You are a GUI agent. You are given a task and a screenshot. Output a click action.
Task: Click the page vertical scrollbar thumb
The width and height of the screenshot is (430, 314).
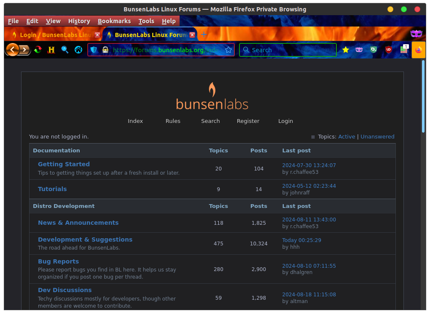click(423, 96)
